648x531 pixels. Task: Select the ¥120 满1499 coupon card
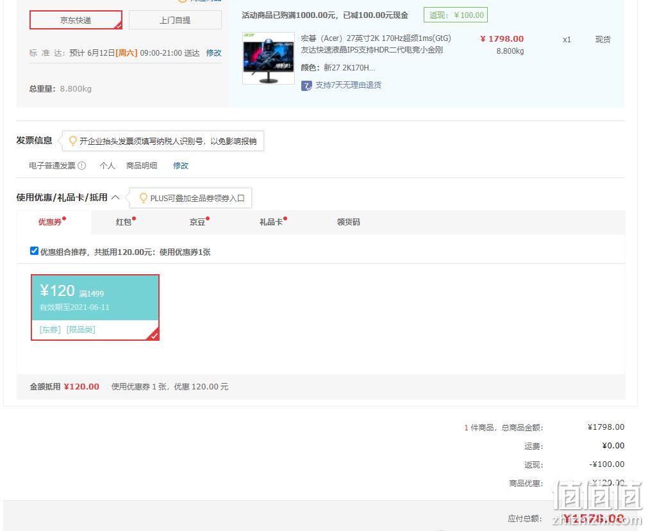pos(95,307)
